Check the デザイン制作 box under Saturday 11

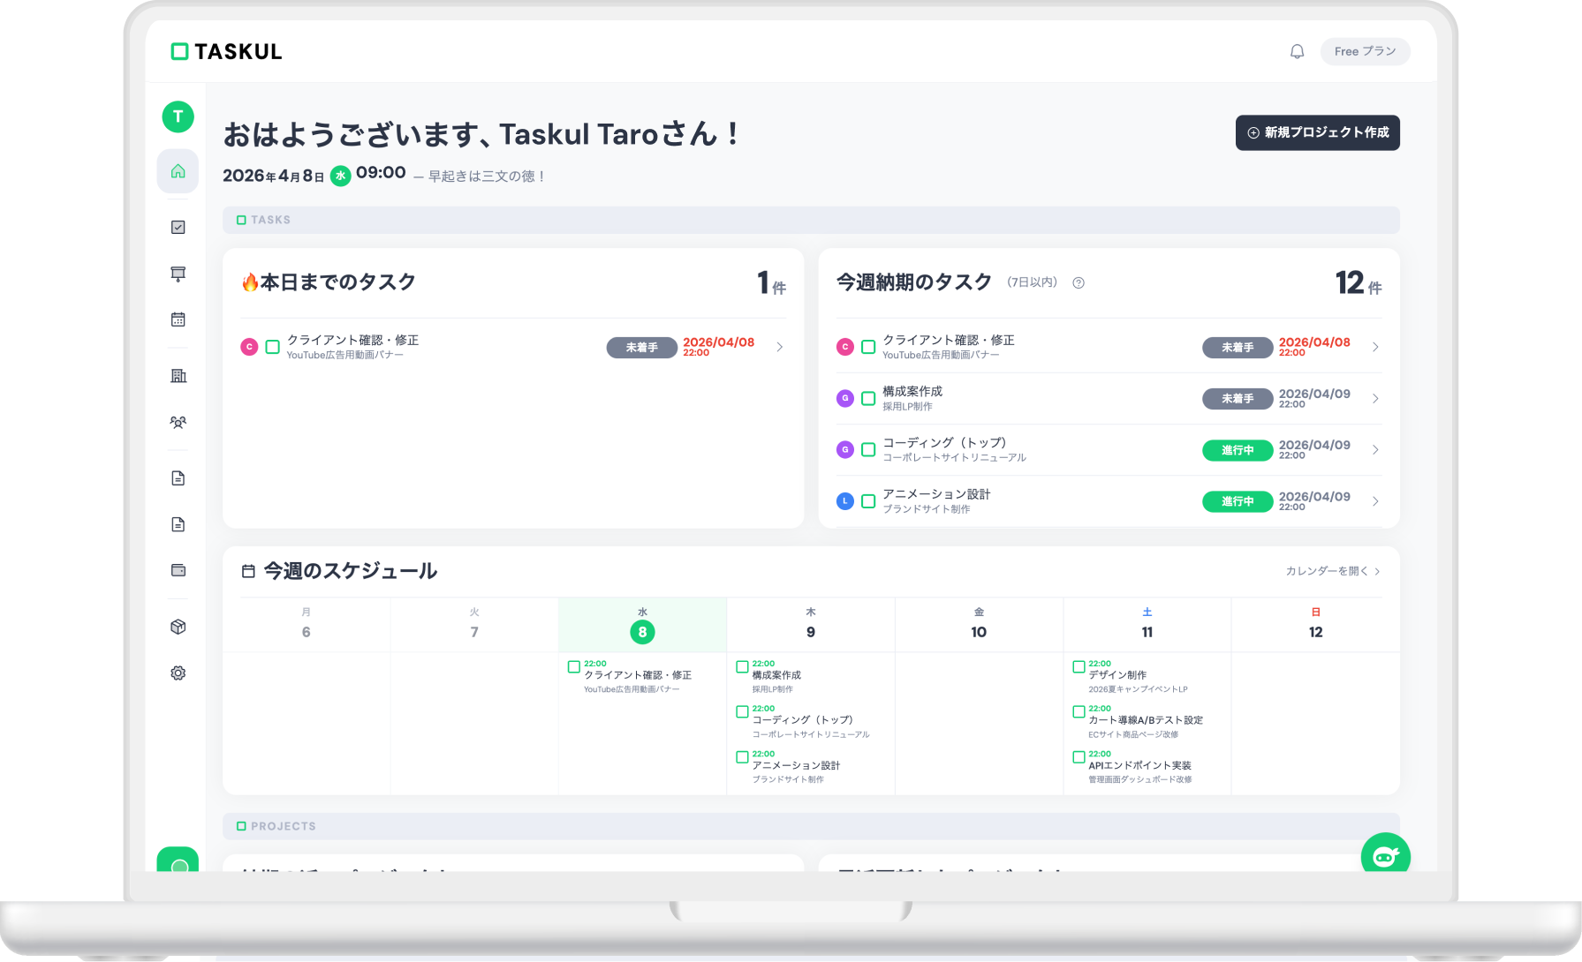click(x=1079, y=666)
